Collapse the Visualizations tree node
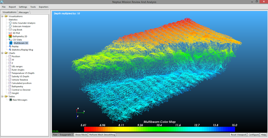Screen dimensions: 268x138 click(x=2, y=16)
